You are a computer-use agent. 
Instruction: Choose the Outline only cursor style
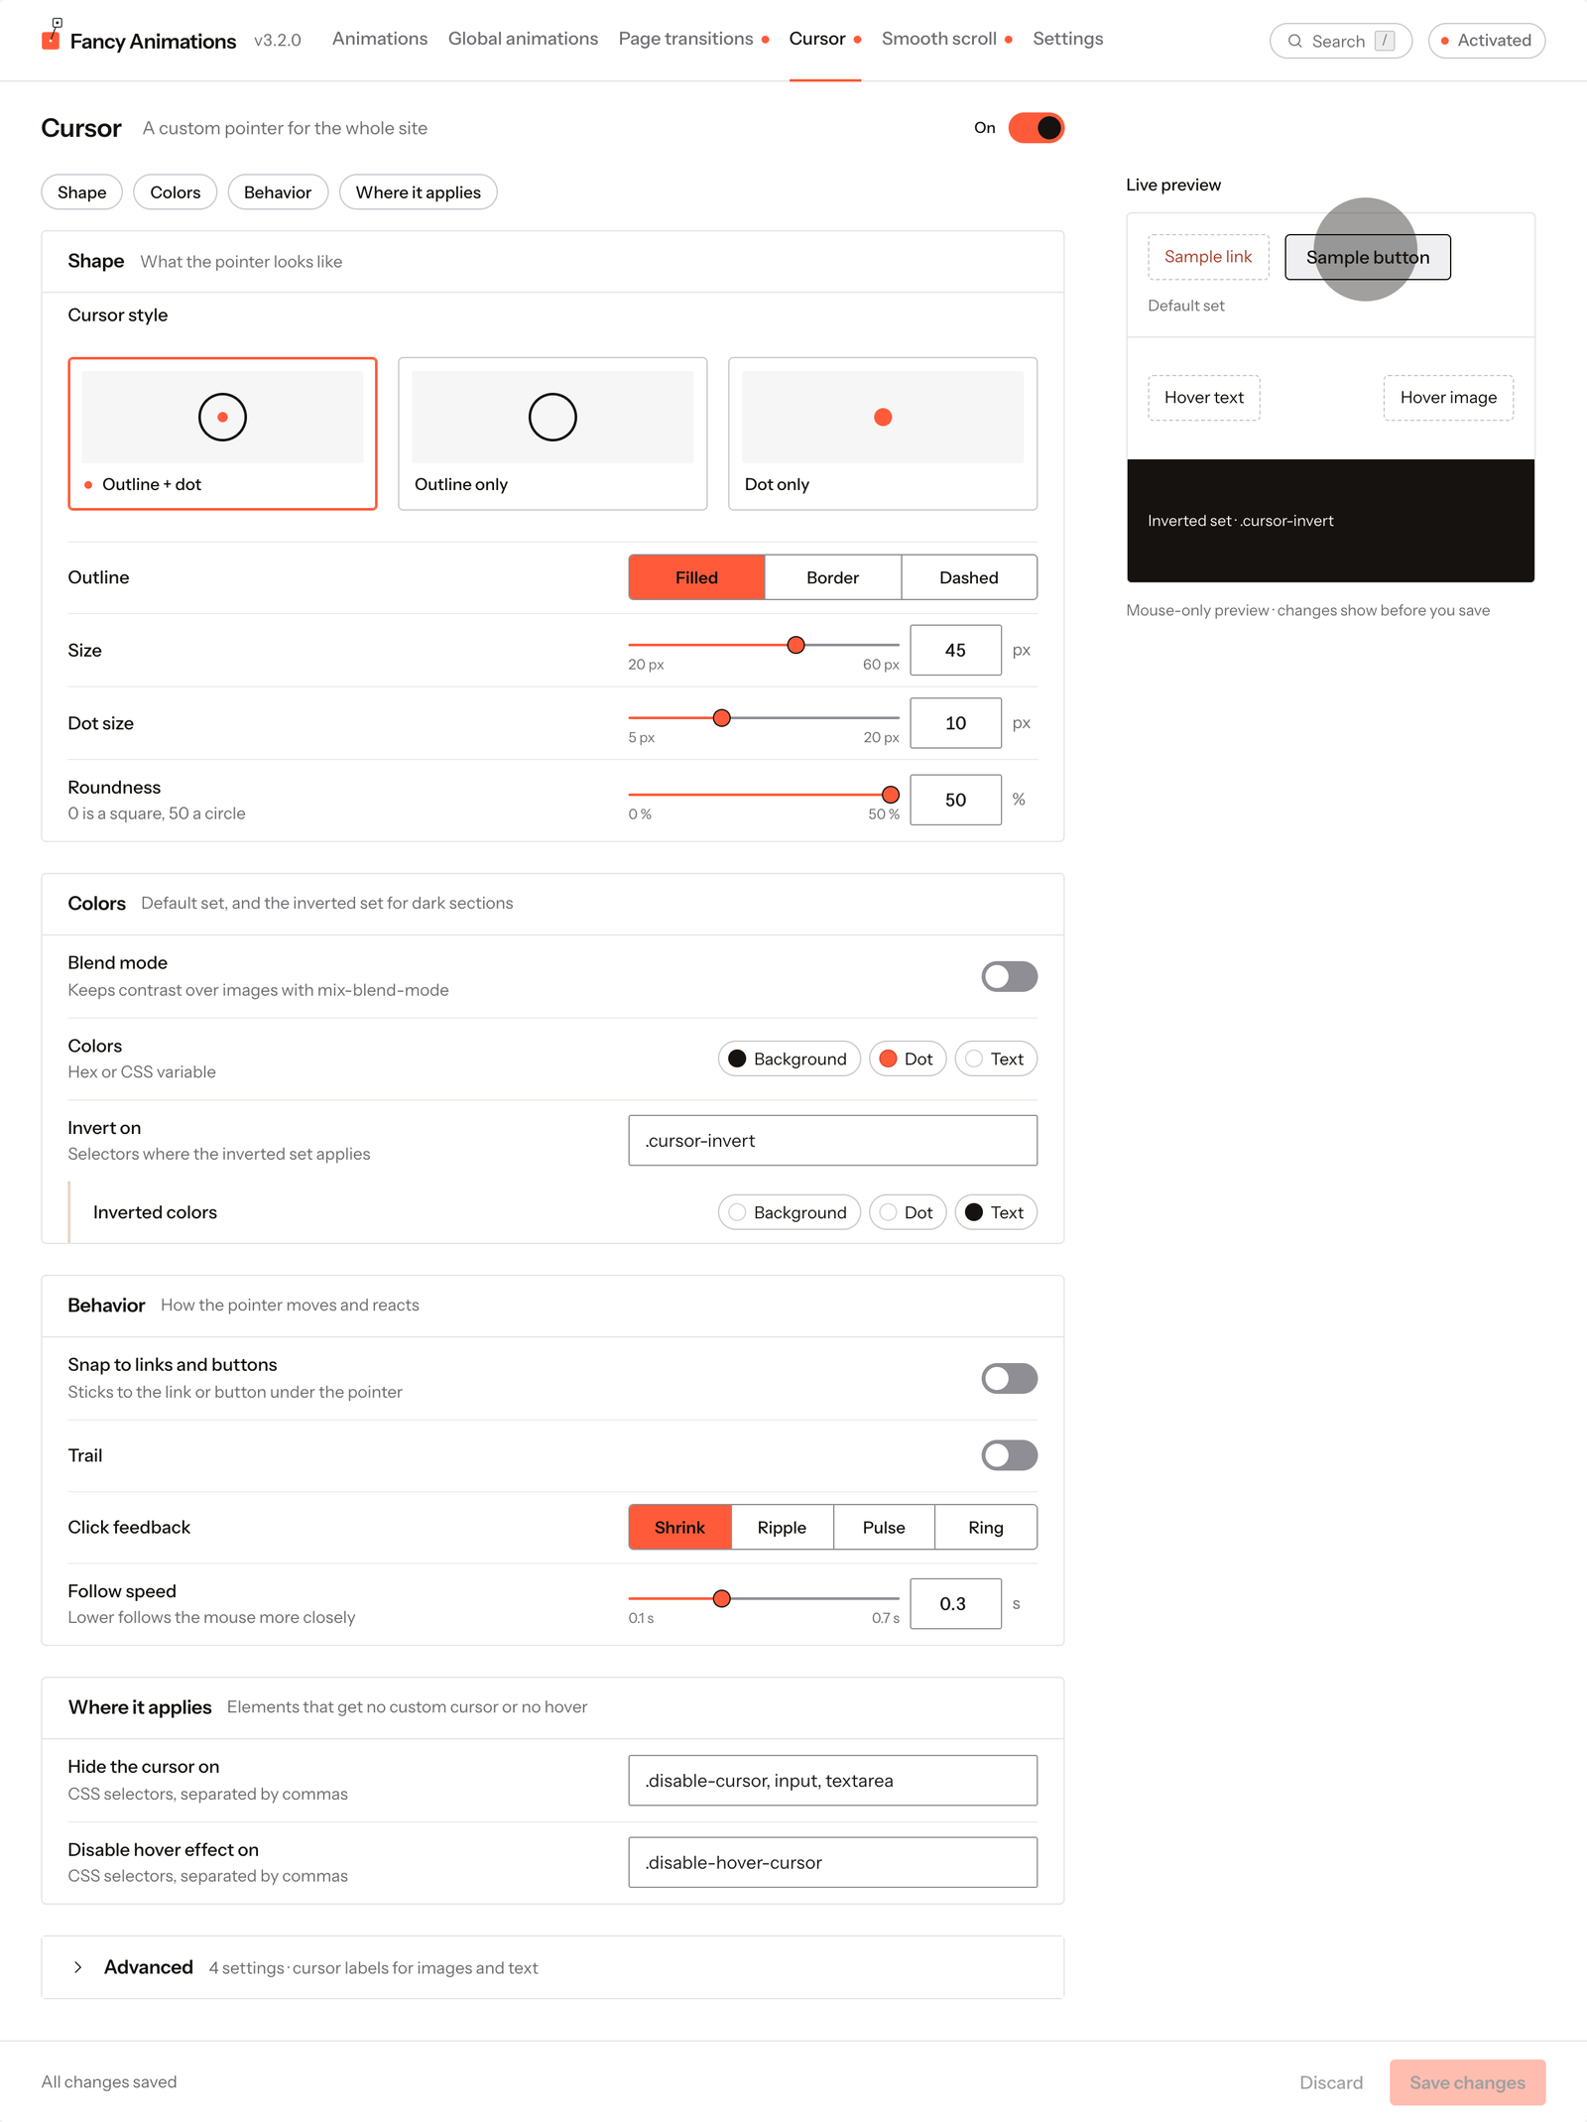(x=552, y=434)
